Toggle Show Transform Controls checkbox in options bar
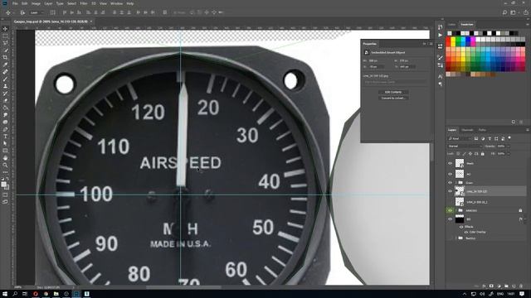This screenshot has height=298, width=531. pos(52,12)
